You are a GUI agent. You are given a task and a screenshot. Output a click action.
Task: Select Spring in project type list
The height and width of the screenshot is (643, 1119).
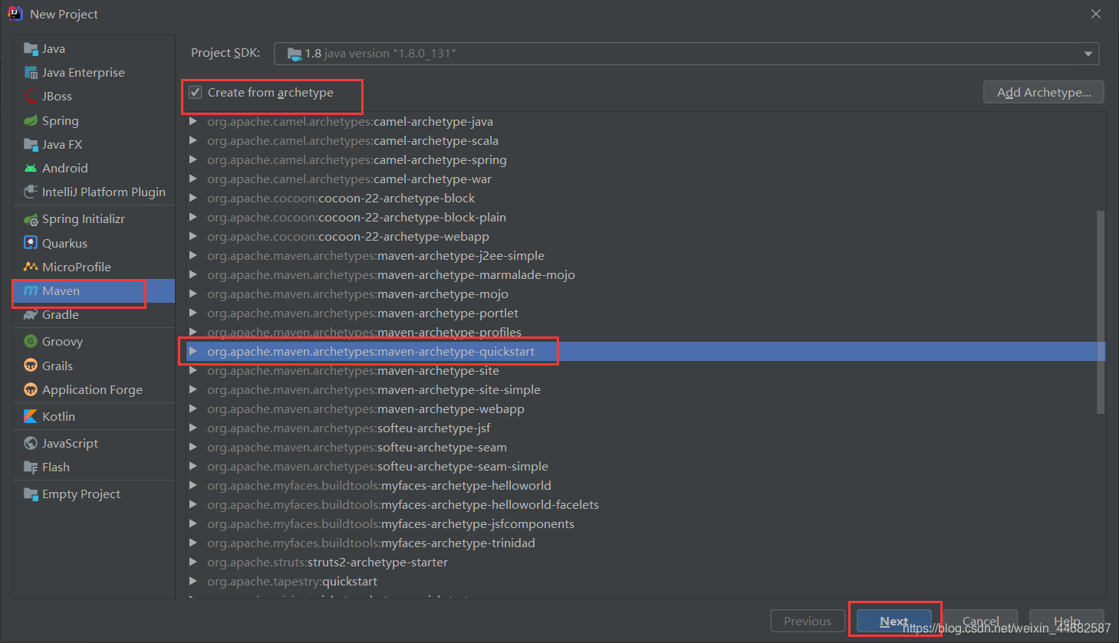(94, 120)
